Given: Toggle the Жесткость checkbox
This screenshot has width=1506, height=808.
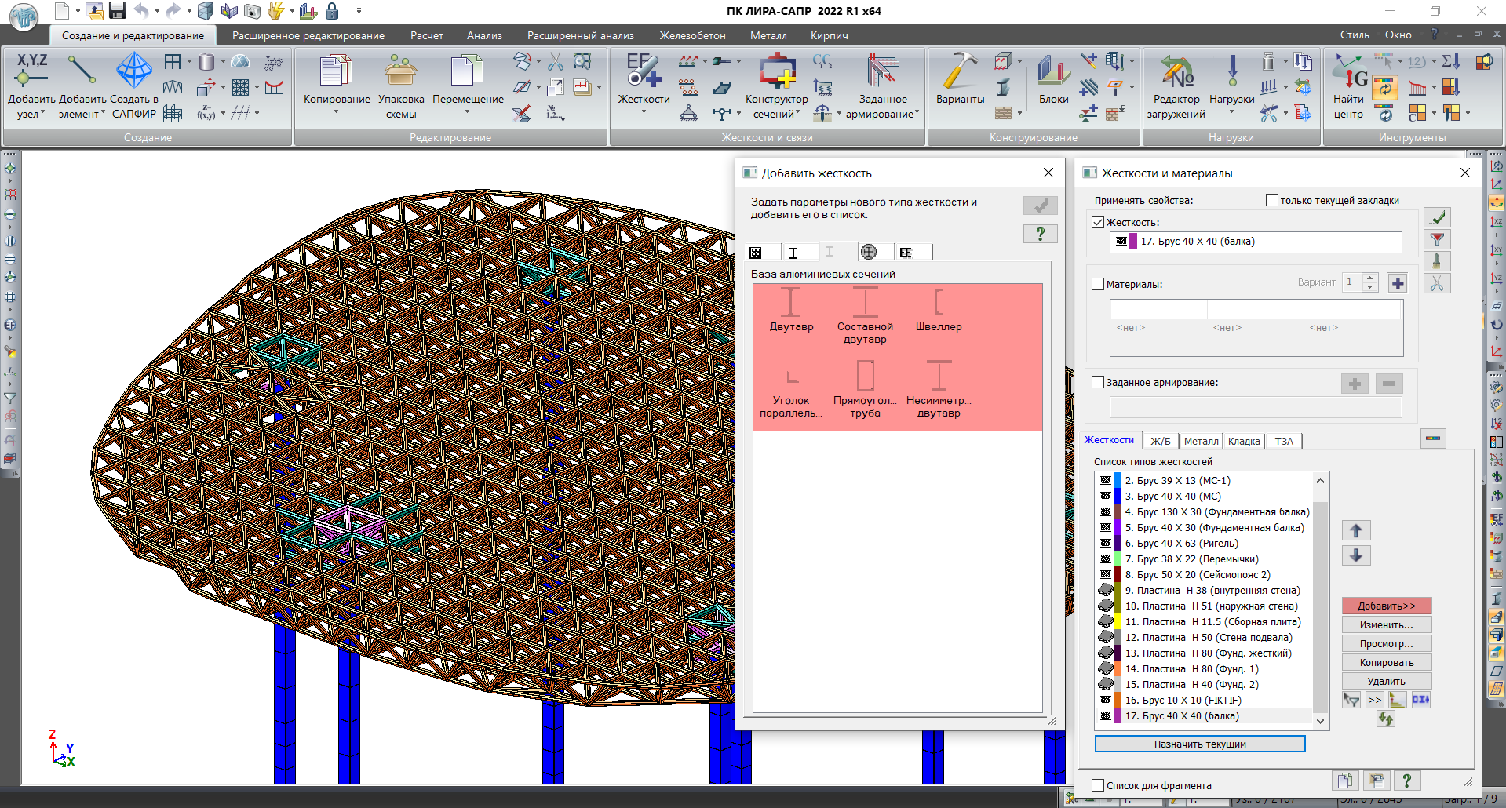Looking at the screenshot, I should [1098, 222].
